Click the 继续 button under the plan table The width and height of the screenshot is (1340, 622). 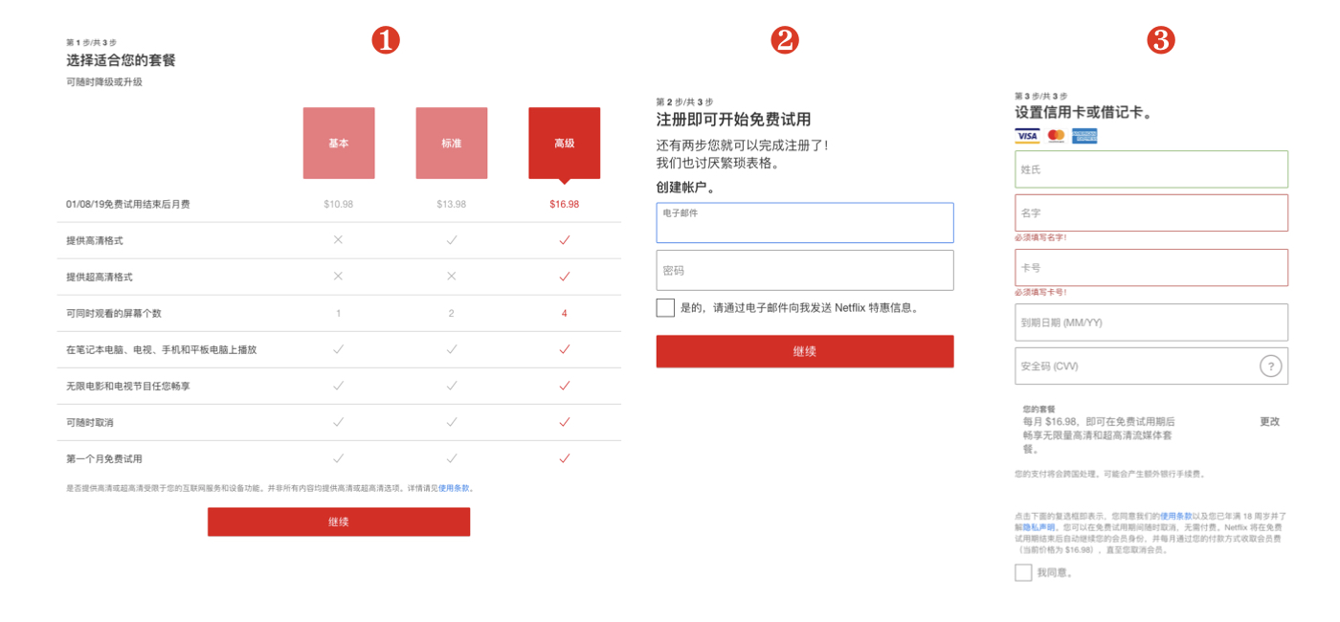339,522
